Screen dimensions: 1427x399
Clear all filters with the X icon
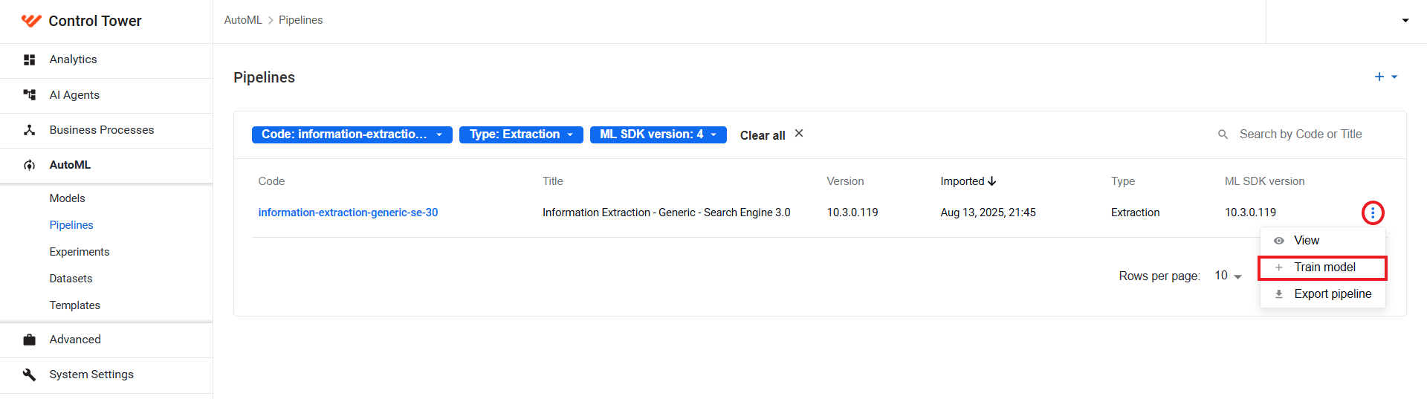pos(799,134)
